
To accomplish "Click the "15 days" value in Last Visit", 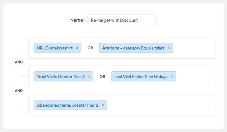I will [x=161, y=77].
